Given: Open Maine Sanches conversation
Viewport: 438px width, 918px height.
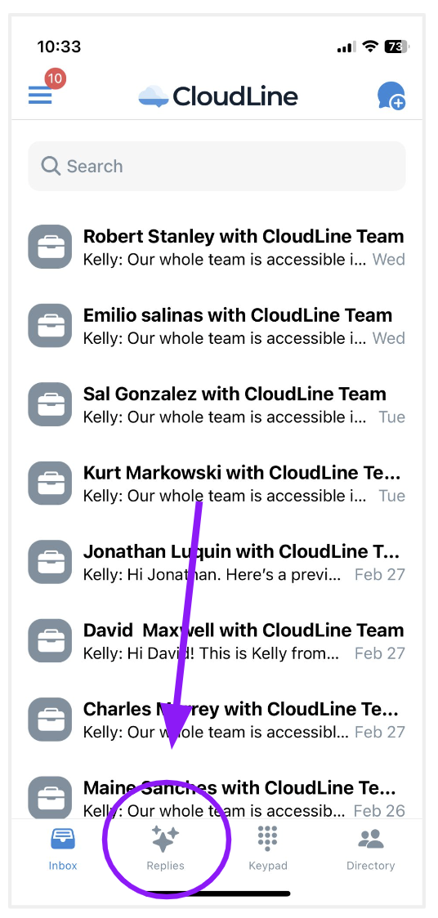Looking at the screenshot, I should click(x=217, y=798).
